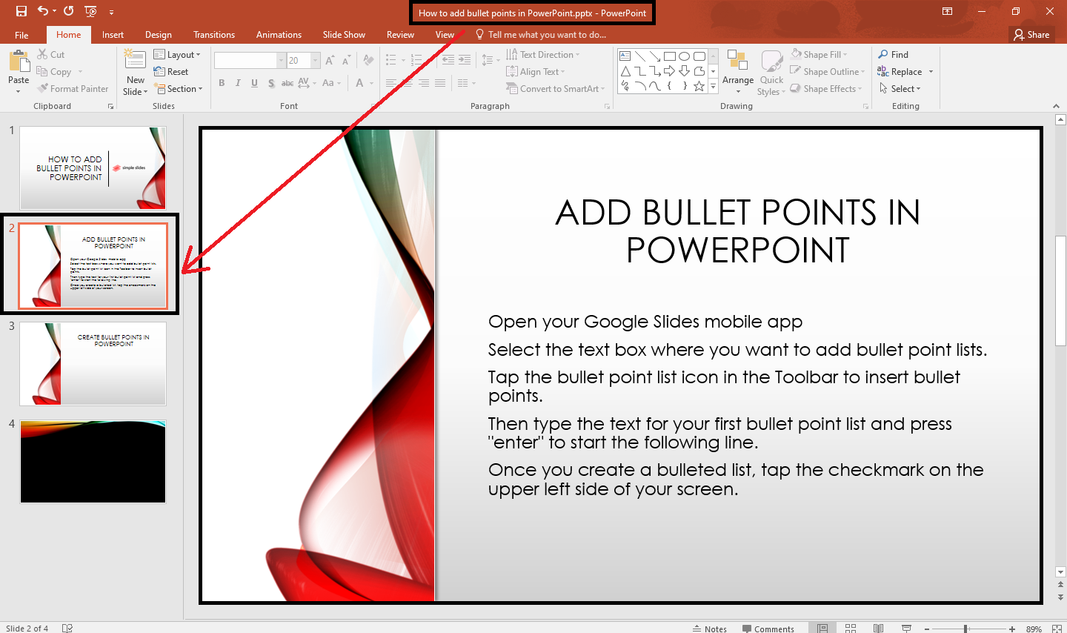Click the Redo icon in title bar

click(x=68, y=11)
